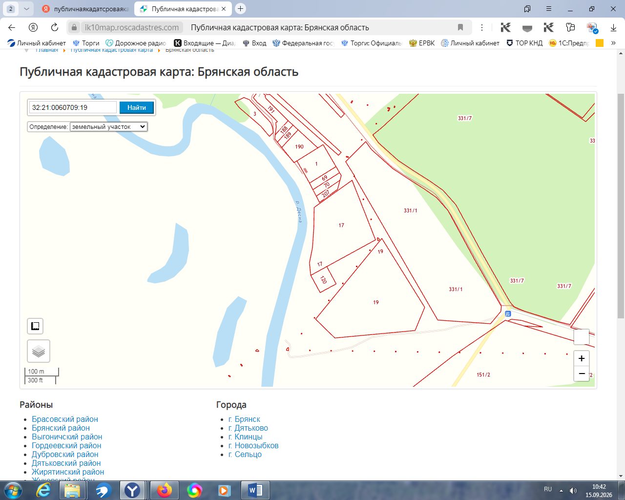Open the г. Новозыбков link
The image size is (625, 500).
tap(253, 445)
